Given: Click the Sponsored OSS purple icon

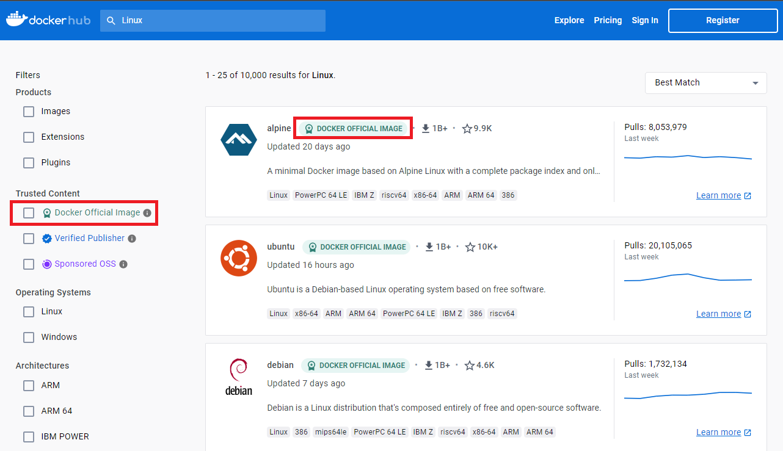Looking at the screenshot, I should [x=47, y=264].
